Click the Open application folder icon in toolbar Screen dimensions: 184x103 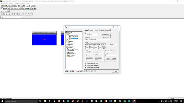tap(6, 6)
